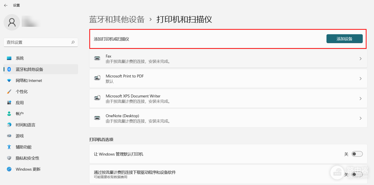Click the 打印机首选项 section heading
The width and height of the screenshot is (374, 185).
tap(101, 140)
